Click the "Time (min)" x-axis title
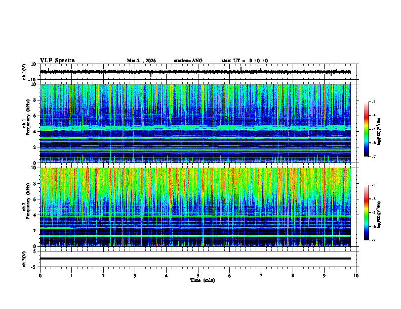This screenshot has height=309, width=401. [x=203, y=280]
